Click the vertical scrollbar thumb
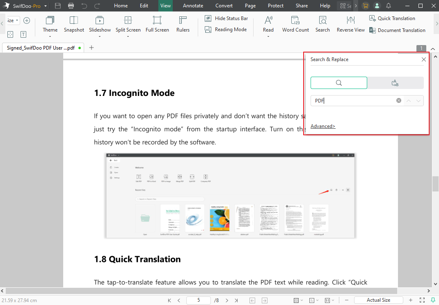 coord(435,184)
